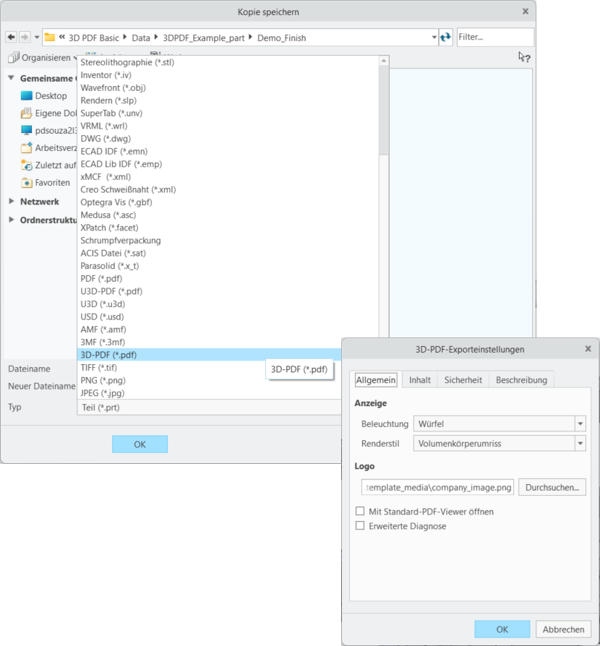Switch to the Inhalt tab
600x646 pixels.
click(419, 380)
